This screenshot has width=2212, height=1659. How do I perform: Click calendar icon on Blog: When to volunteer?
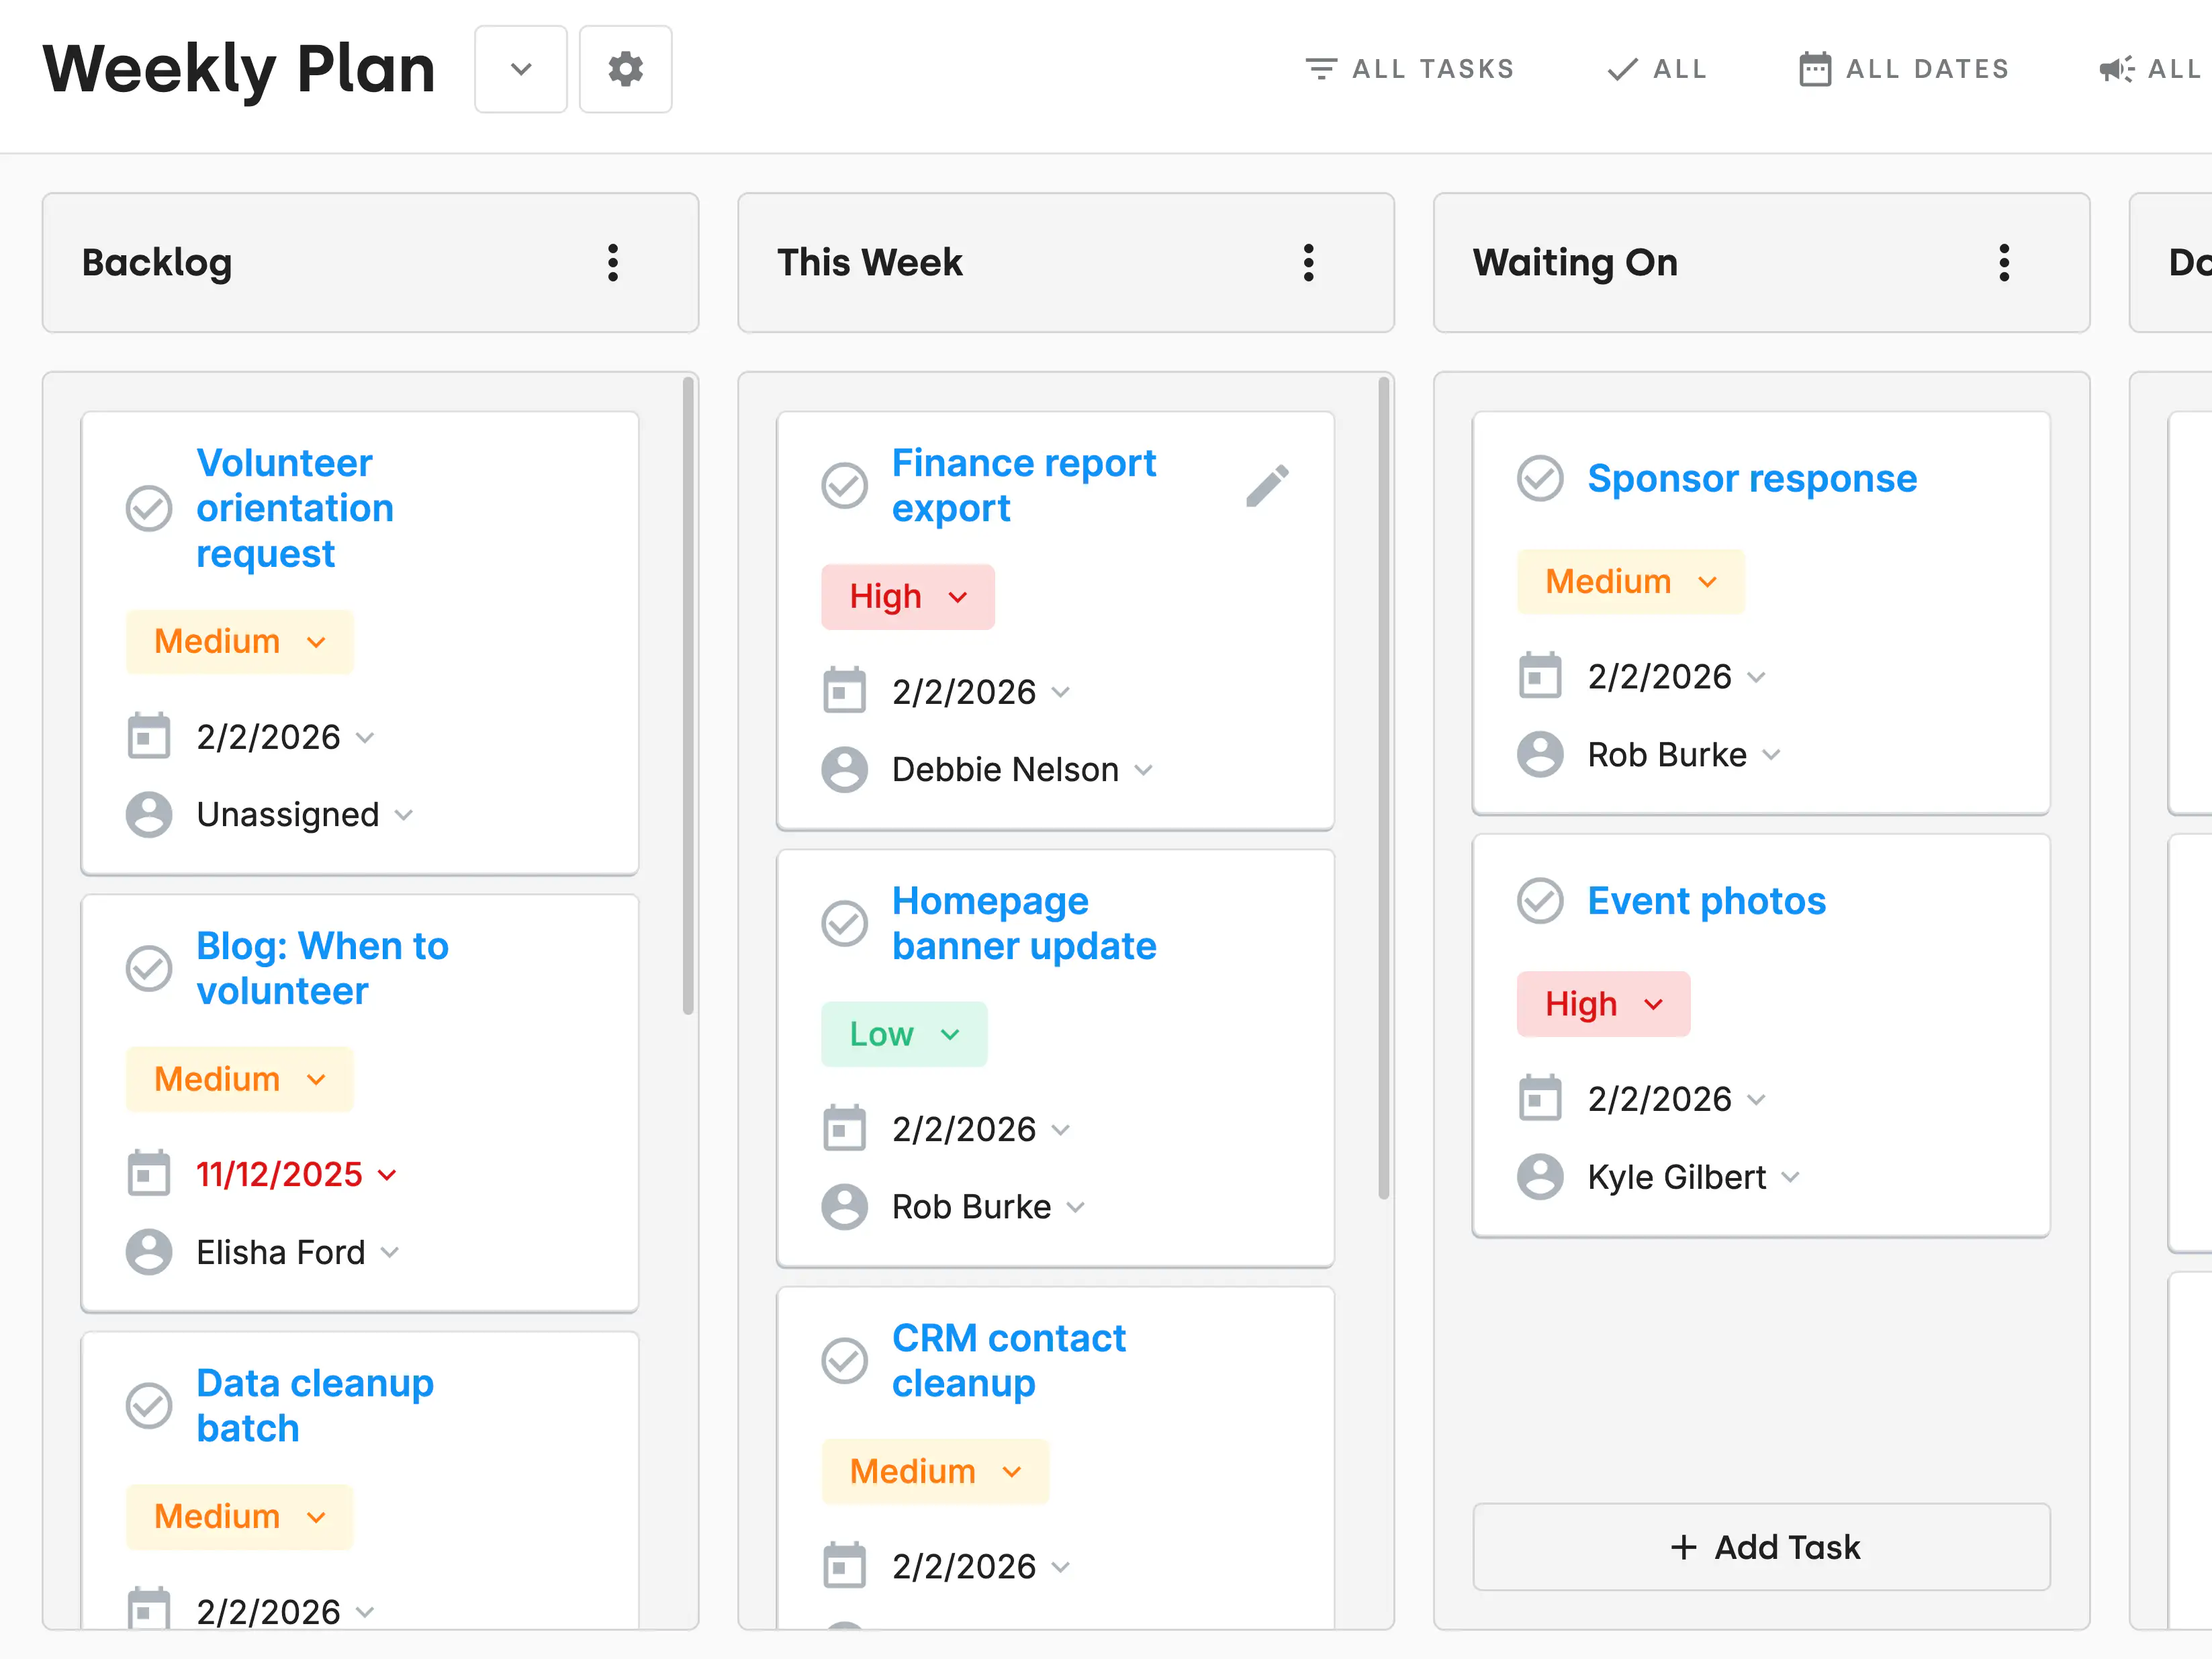149,1173
